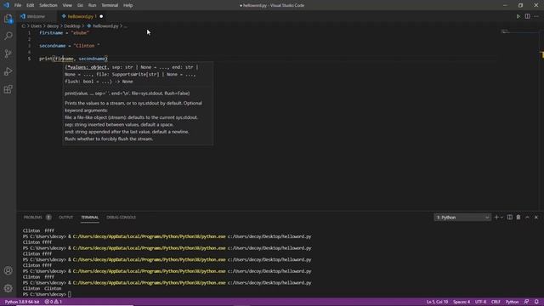
Task: Close unsaved helloword.py tab via dot
Action: click(101, 16)
